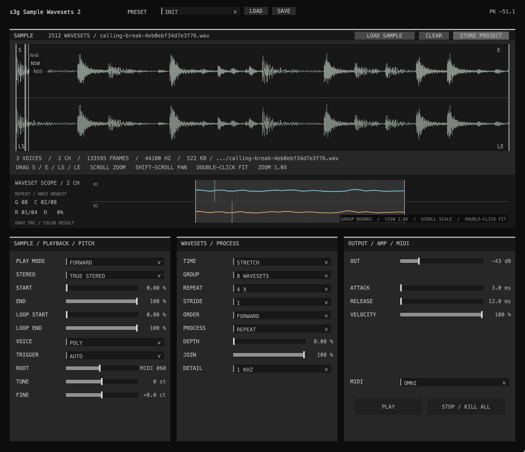Click the G 08 group readout

pyautogui.click(x=21, y=202)
